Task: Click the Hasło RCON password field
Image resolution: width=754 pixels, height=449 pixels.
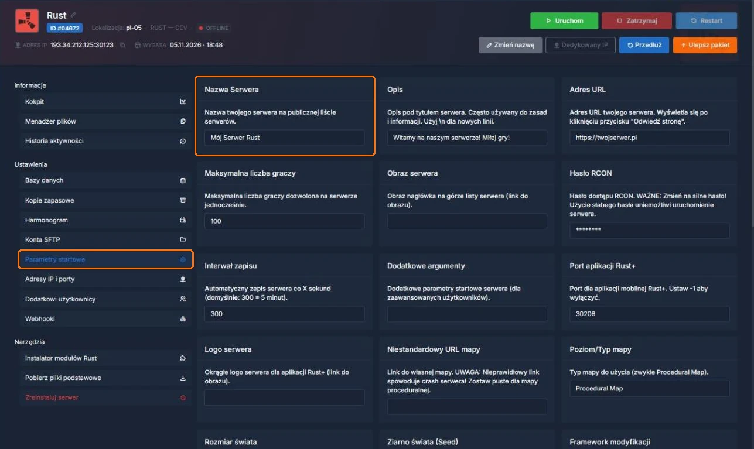Action: tap(650, 231)
